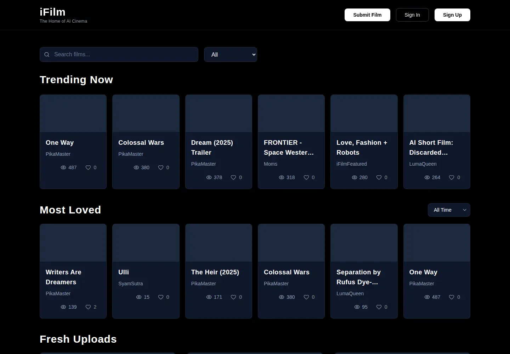Open the Sign In page

(x=412, y=15)
